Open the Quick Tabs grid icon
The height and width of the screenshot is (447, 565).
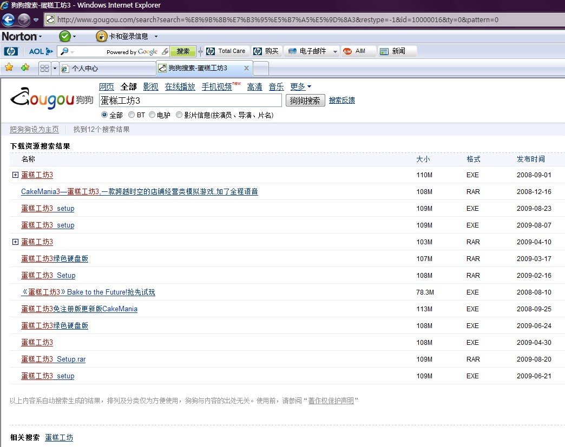[44, 69]
